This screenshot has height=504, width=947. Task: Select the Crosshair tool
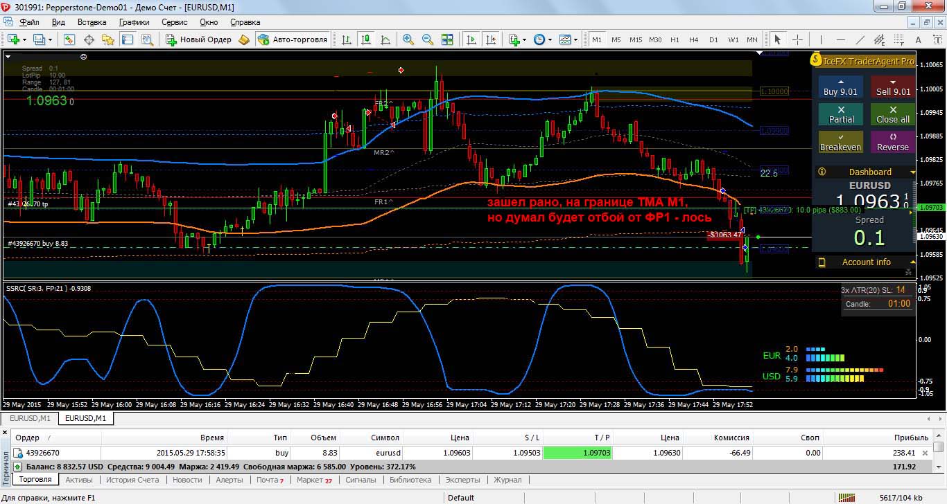[797, 39]
